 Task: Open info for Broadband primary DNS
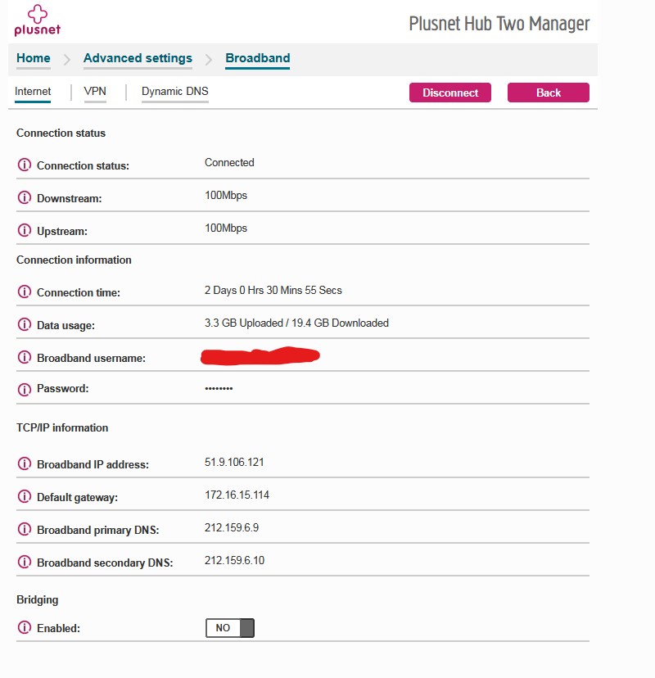(x=24, y=530)
